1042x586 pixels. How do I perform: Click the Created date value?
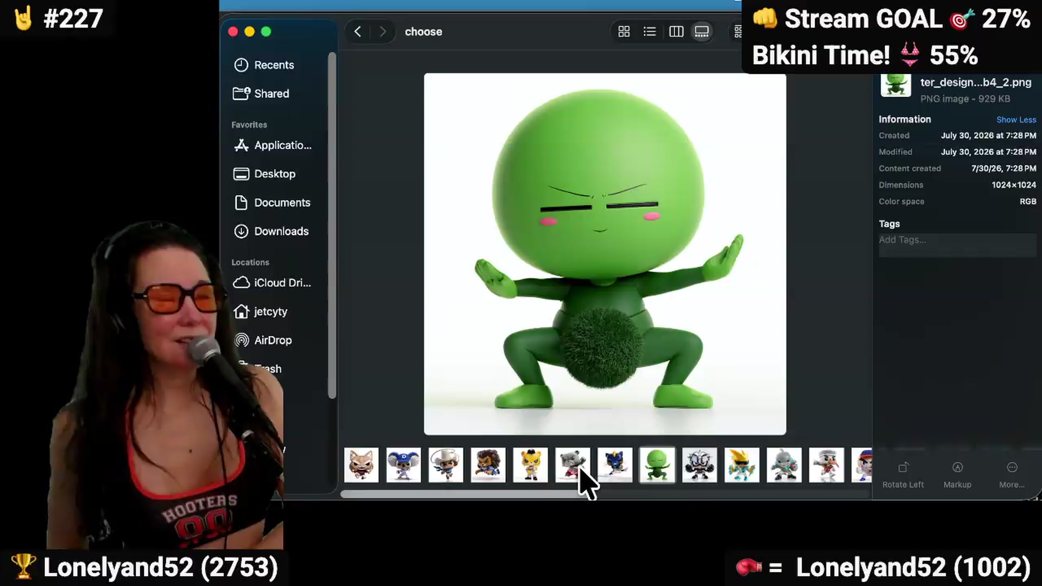click(x=988, y=136)
